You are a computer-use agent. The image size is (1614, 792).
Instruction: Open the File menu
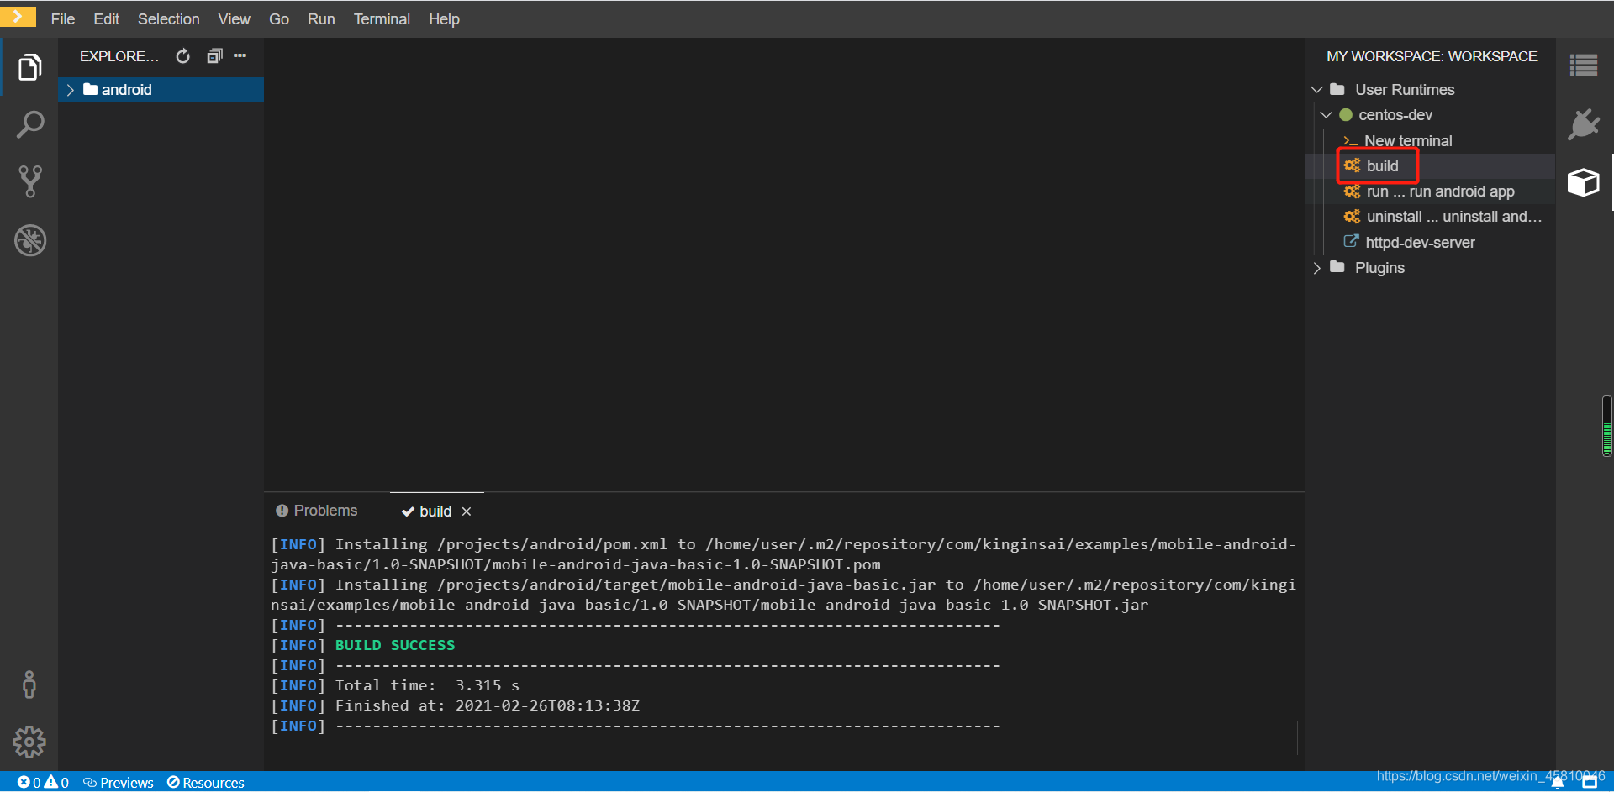(x=63, y=18)
